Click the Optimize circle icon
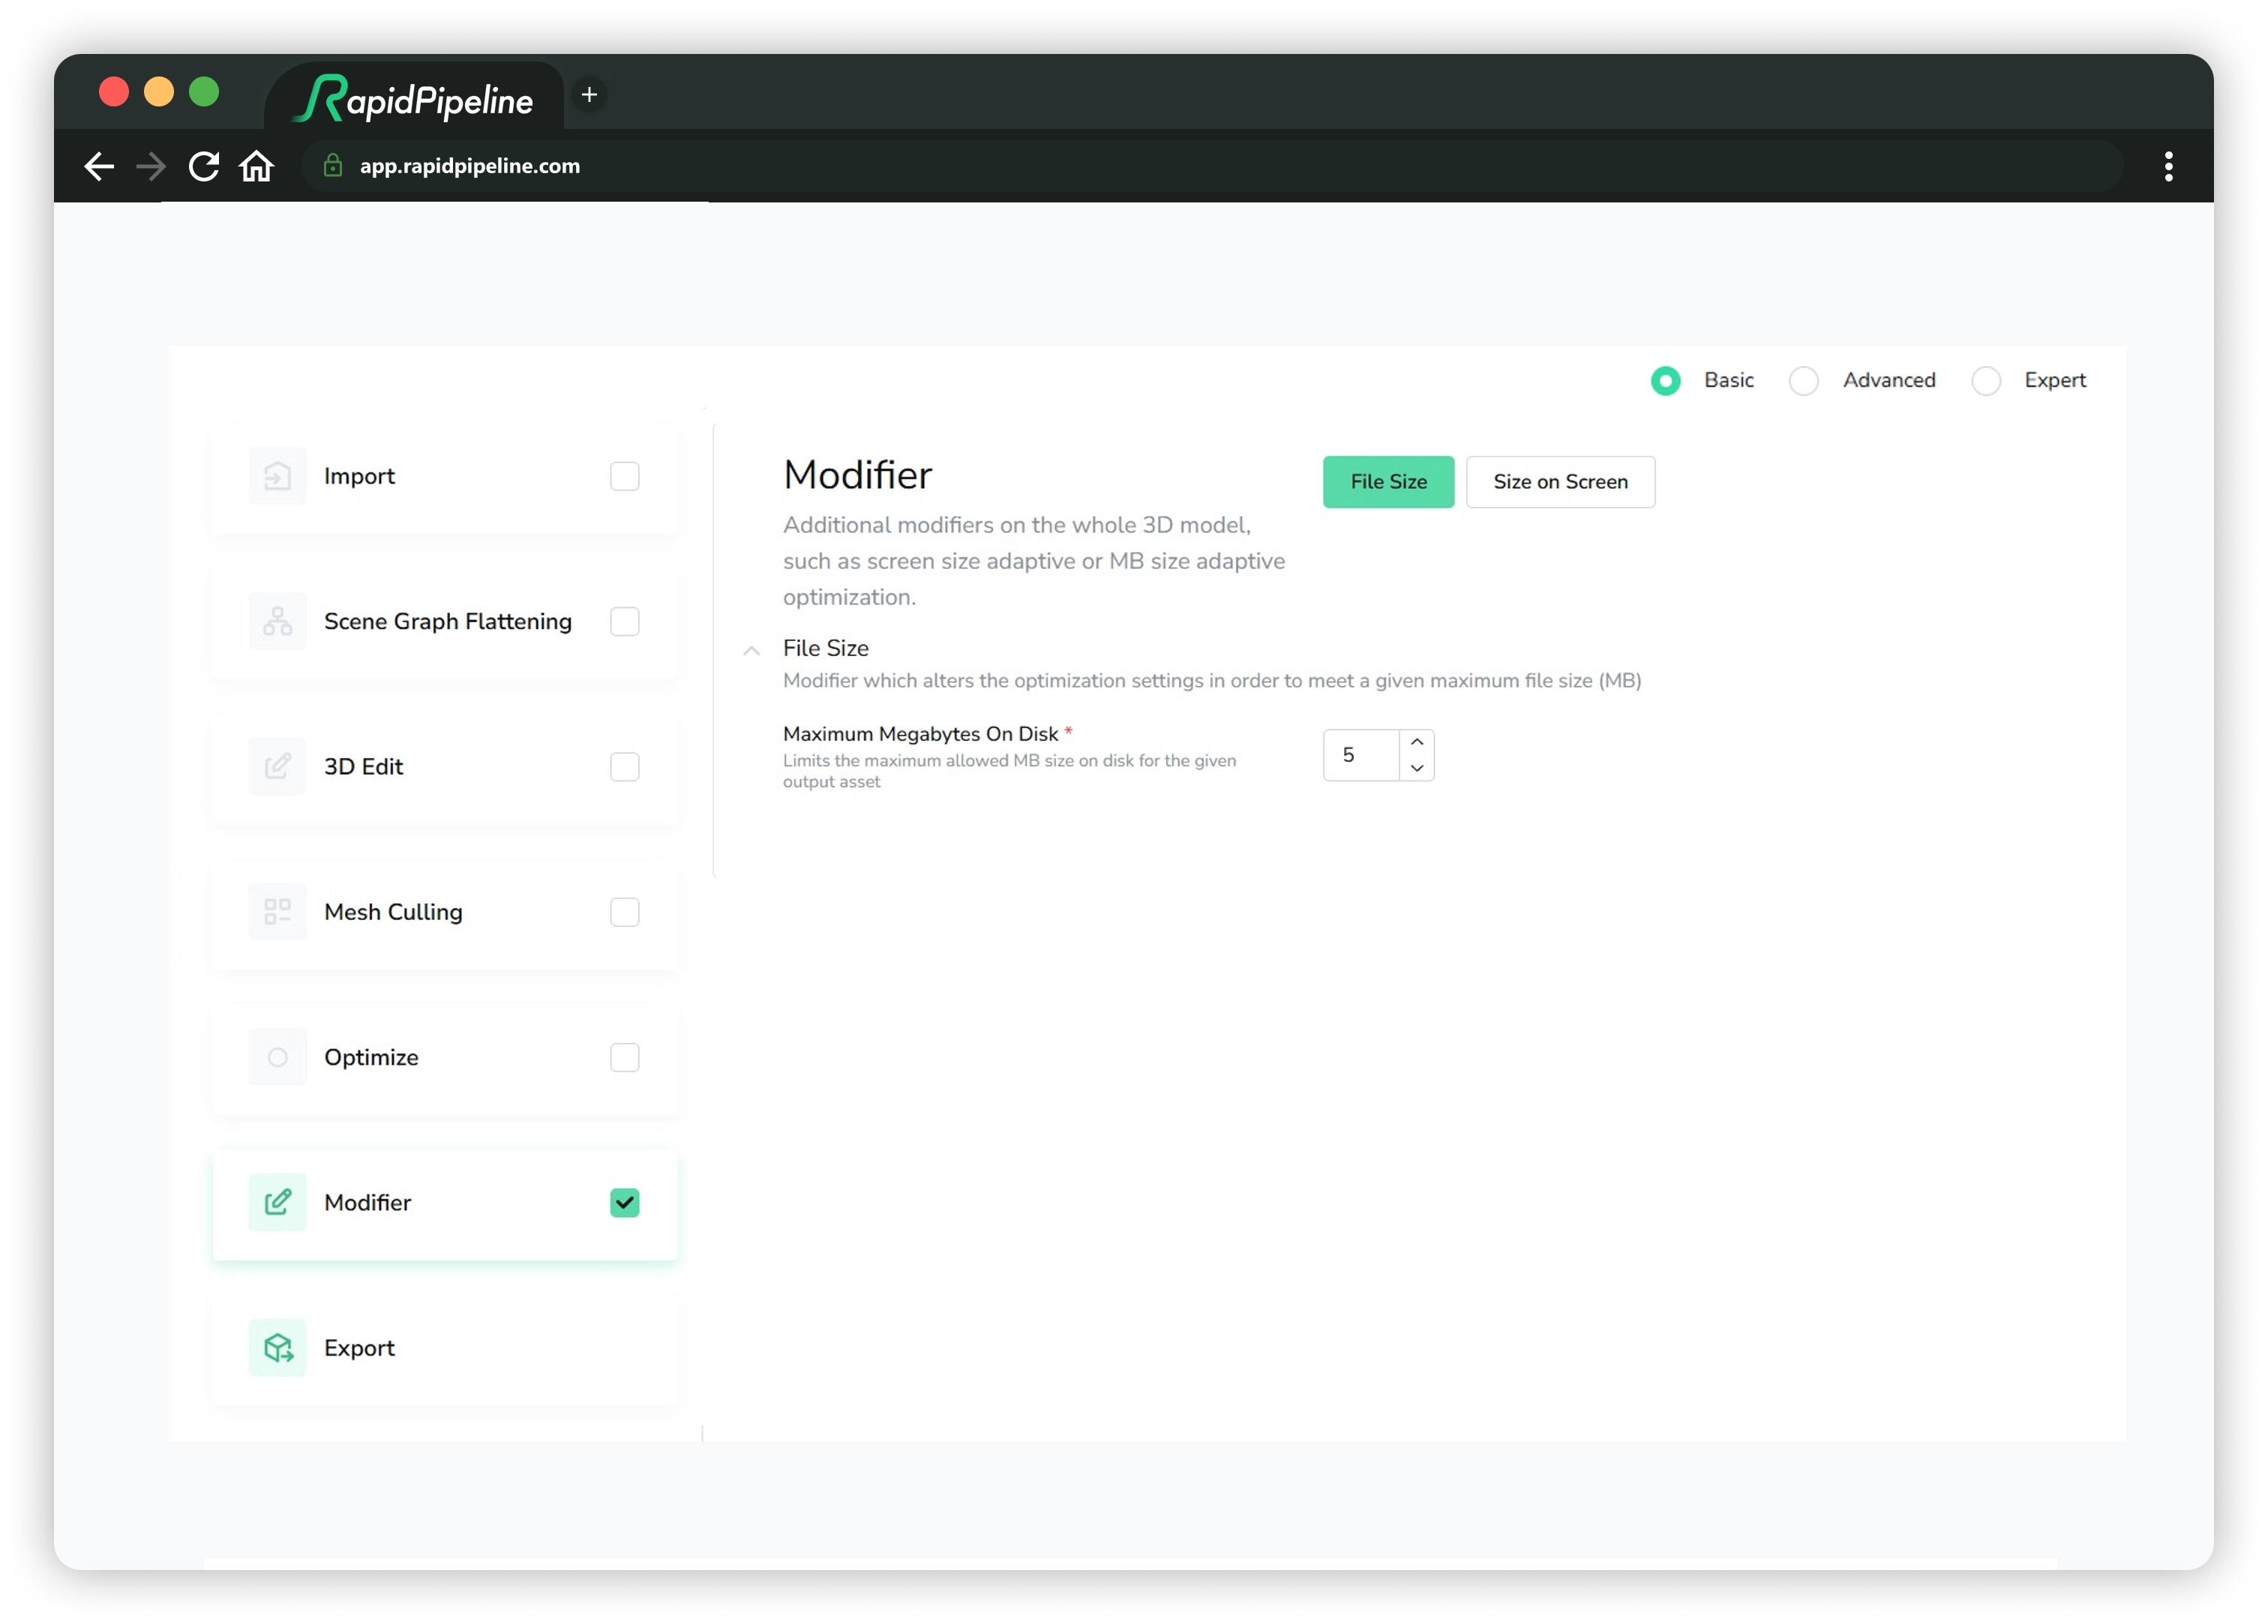Screen dimensions: 2268x1624 coord(277,1057)
